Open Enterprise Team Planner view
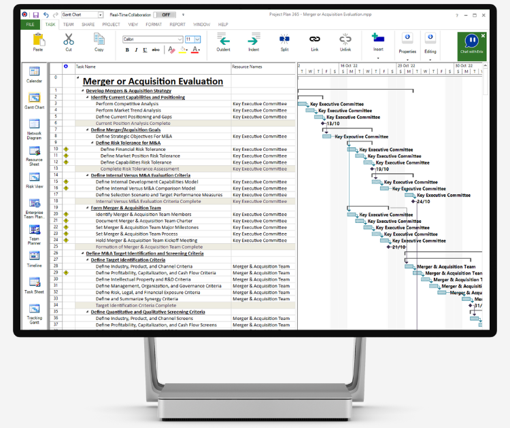The height and width of the screenshot is (428, 510). pyautogui.click(x=34, y=209)
